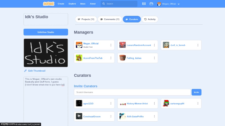Click the Unfollow Studio button

pos(46,32)
